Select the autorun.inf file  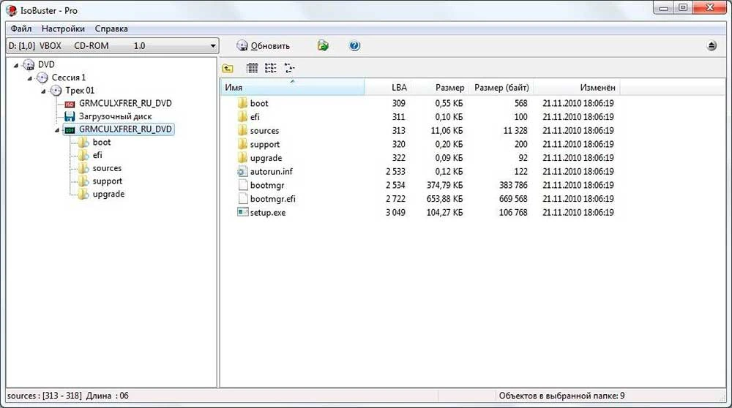tap(272, 172)
